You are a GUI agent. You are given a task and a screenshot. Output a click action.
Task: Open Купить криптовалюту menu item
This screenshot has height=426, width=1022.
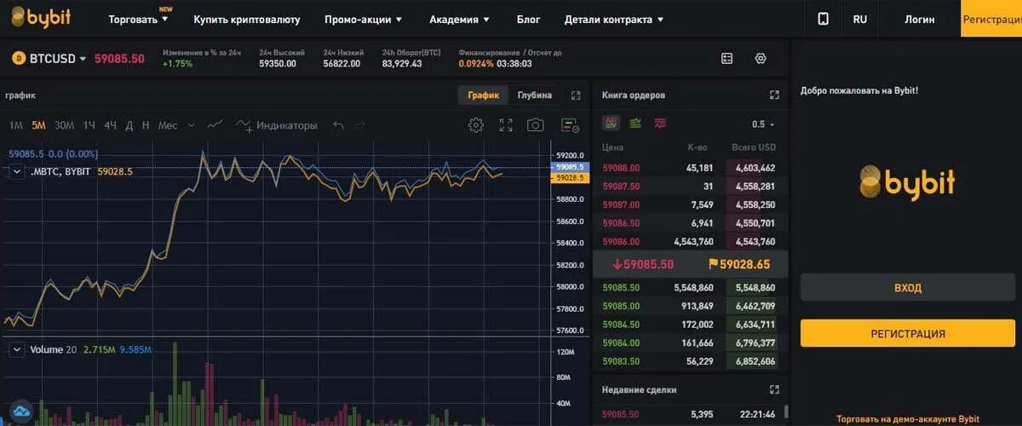[247, 19]
